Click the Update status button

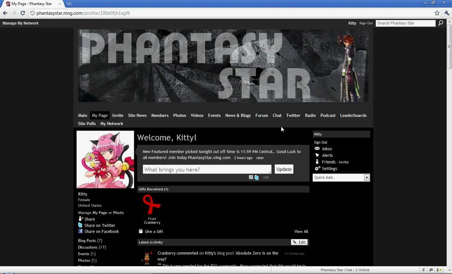coord(284,169)
